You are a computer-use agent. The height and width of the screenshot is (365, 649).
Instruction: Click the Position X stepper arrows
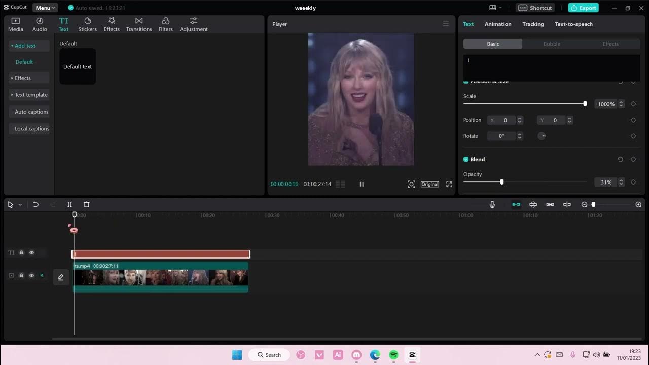point(519,120)
